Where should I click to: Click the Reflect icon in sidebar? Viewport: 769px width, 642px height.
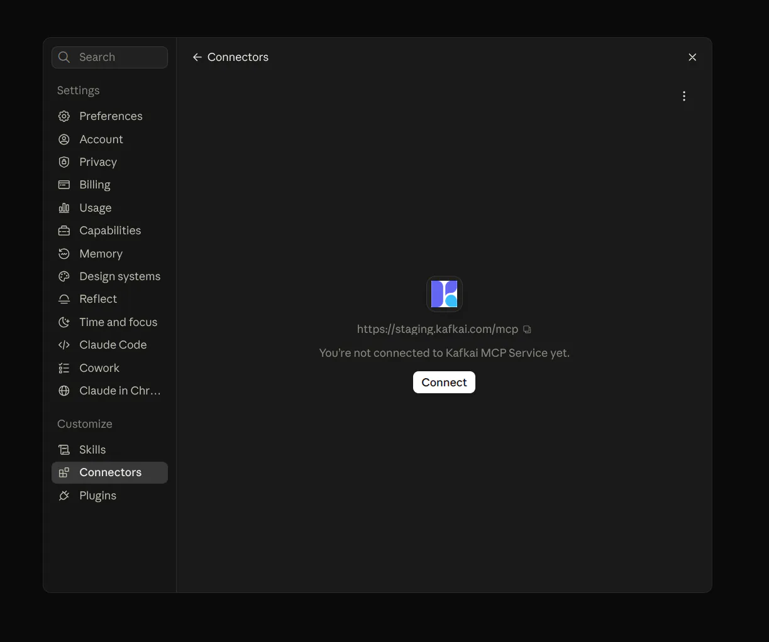click(x=64, y=299)
